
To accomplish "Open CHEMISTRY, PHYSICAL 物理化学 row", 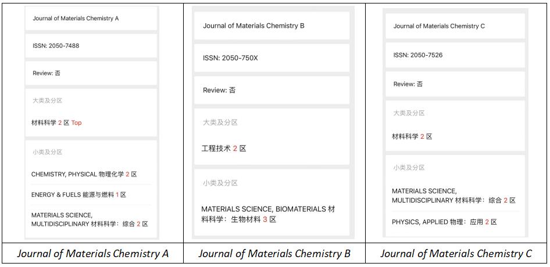I will point(91,174).
